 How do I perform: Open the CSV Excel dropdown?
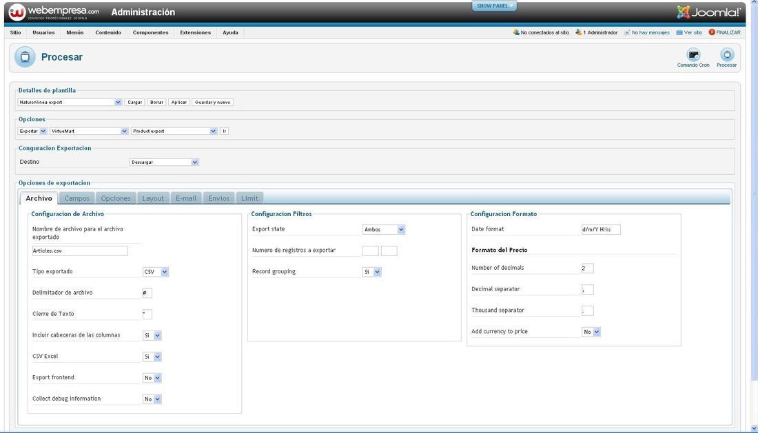point(152,357)
